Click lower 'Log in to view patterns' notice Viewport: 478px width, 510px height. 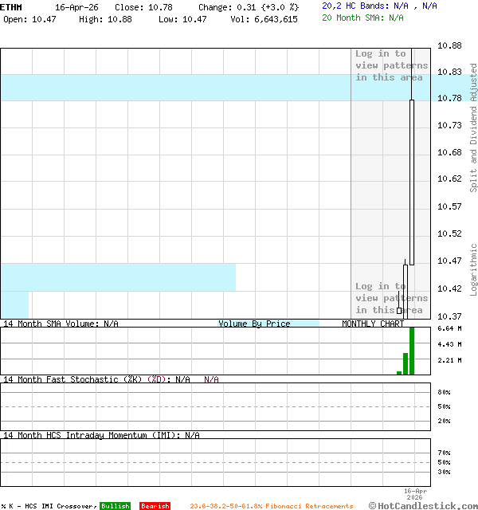pyautogui.click(x=391, y=298)
